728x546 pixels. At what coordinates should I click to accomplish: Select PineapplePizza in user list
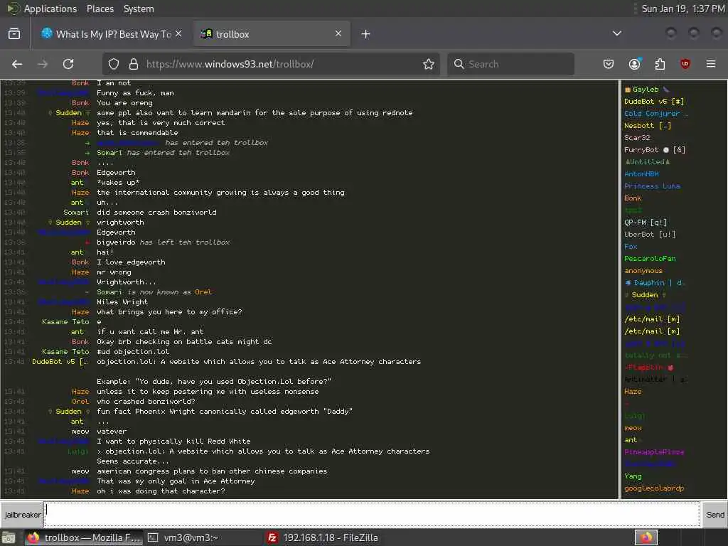click(654, 451)
